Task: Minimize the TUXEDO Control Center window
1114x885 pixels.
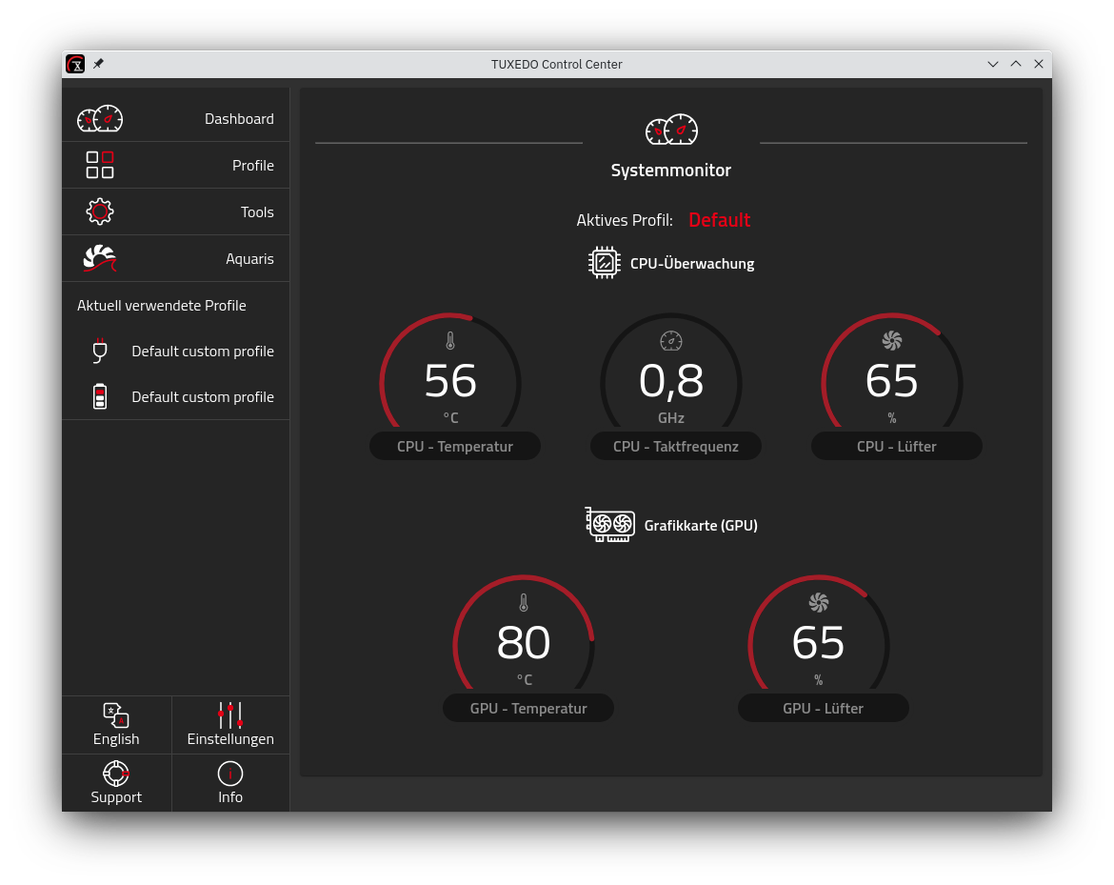Action: point(992,64)
